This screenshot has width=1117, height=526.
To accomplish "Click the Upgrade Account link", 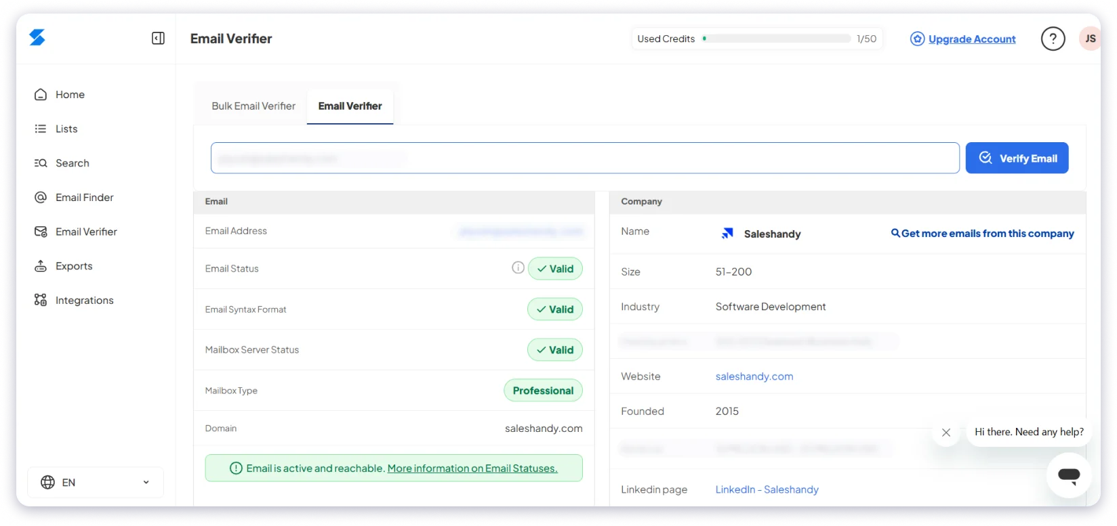I will click(972, 39).
